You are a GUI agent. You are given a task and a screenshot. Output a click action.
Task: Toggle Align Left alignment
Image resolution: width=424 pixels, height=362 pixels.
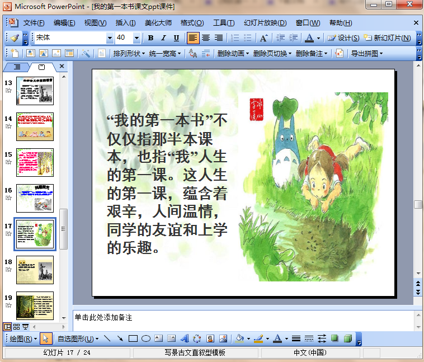(x=193, y=38)
